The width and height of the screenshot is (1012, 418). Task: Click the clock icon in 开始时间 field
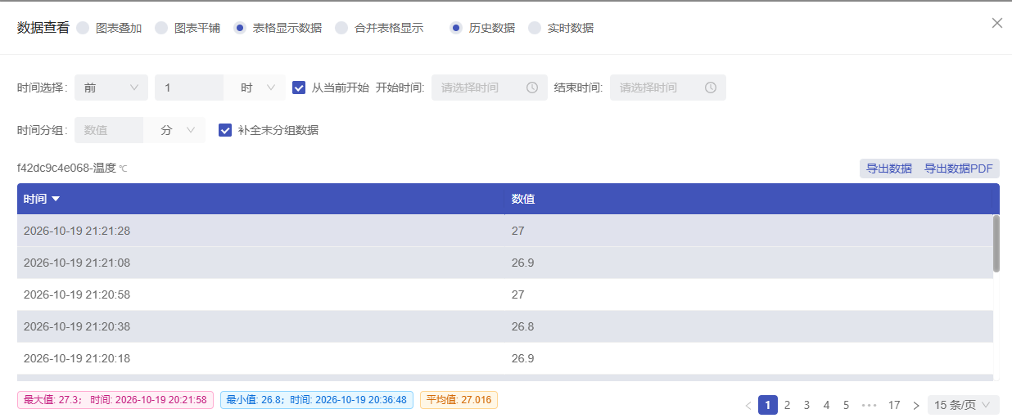click(532, 88)
